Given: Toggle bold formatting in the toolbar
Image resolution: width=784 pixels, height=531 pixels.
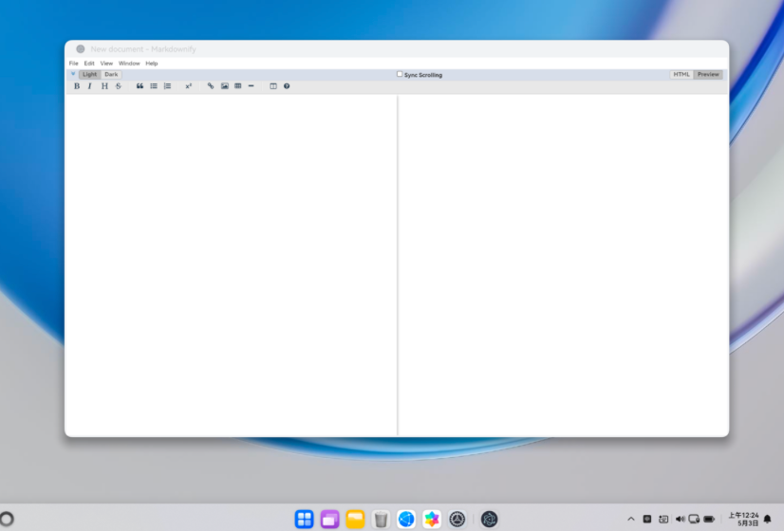Looking at the screenshot, I should (77, 86).
